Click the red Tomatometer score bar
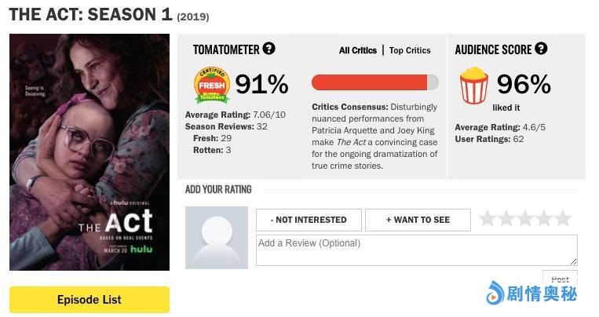Screen dimensions: 599x317 pos(374,82)
